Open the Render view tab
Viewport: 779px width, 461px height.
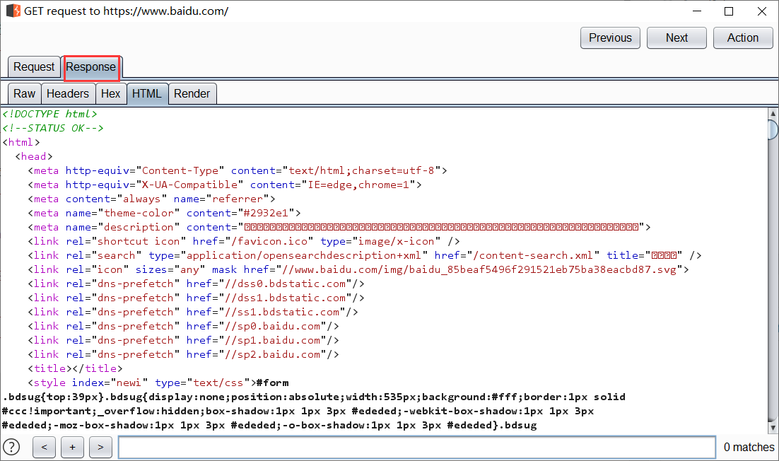coord(192,94)
